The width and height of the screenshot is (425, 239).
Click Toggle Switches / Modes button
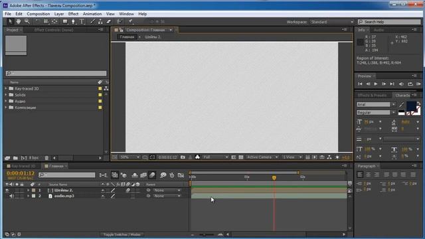(122, 234)
